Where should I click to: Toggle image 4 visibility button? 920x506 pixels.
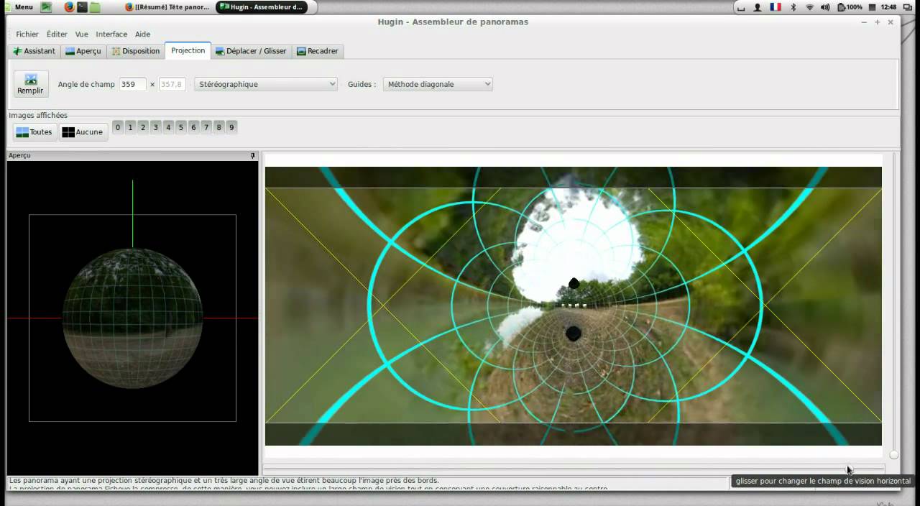(168, 127)
